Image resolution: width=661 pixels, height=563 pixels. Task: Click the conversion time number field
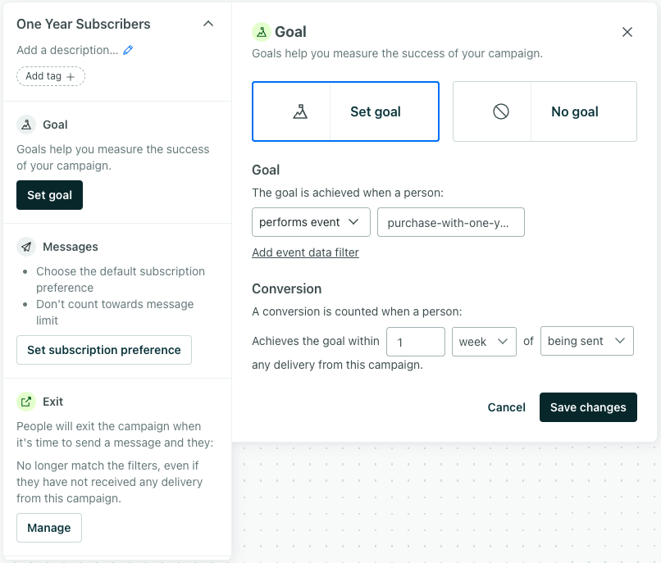click(415, 342)
